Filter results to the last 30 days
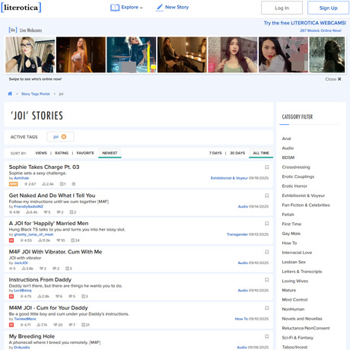 (x=237, y=153)
